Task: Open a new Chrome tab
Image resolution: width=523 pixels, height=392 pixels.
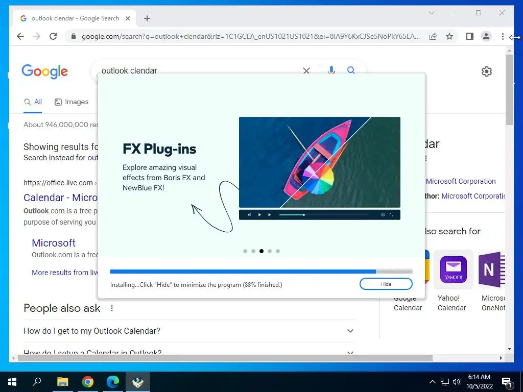Action: (147, 18)
